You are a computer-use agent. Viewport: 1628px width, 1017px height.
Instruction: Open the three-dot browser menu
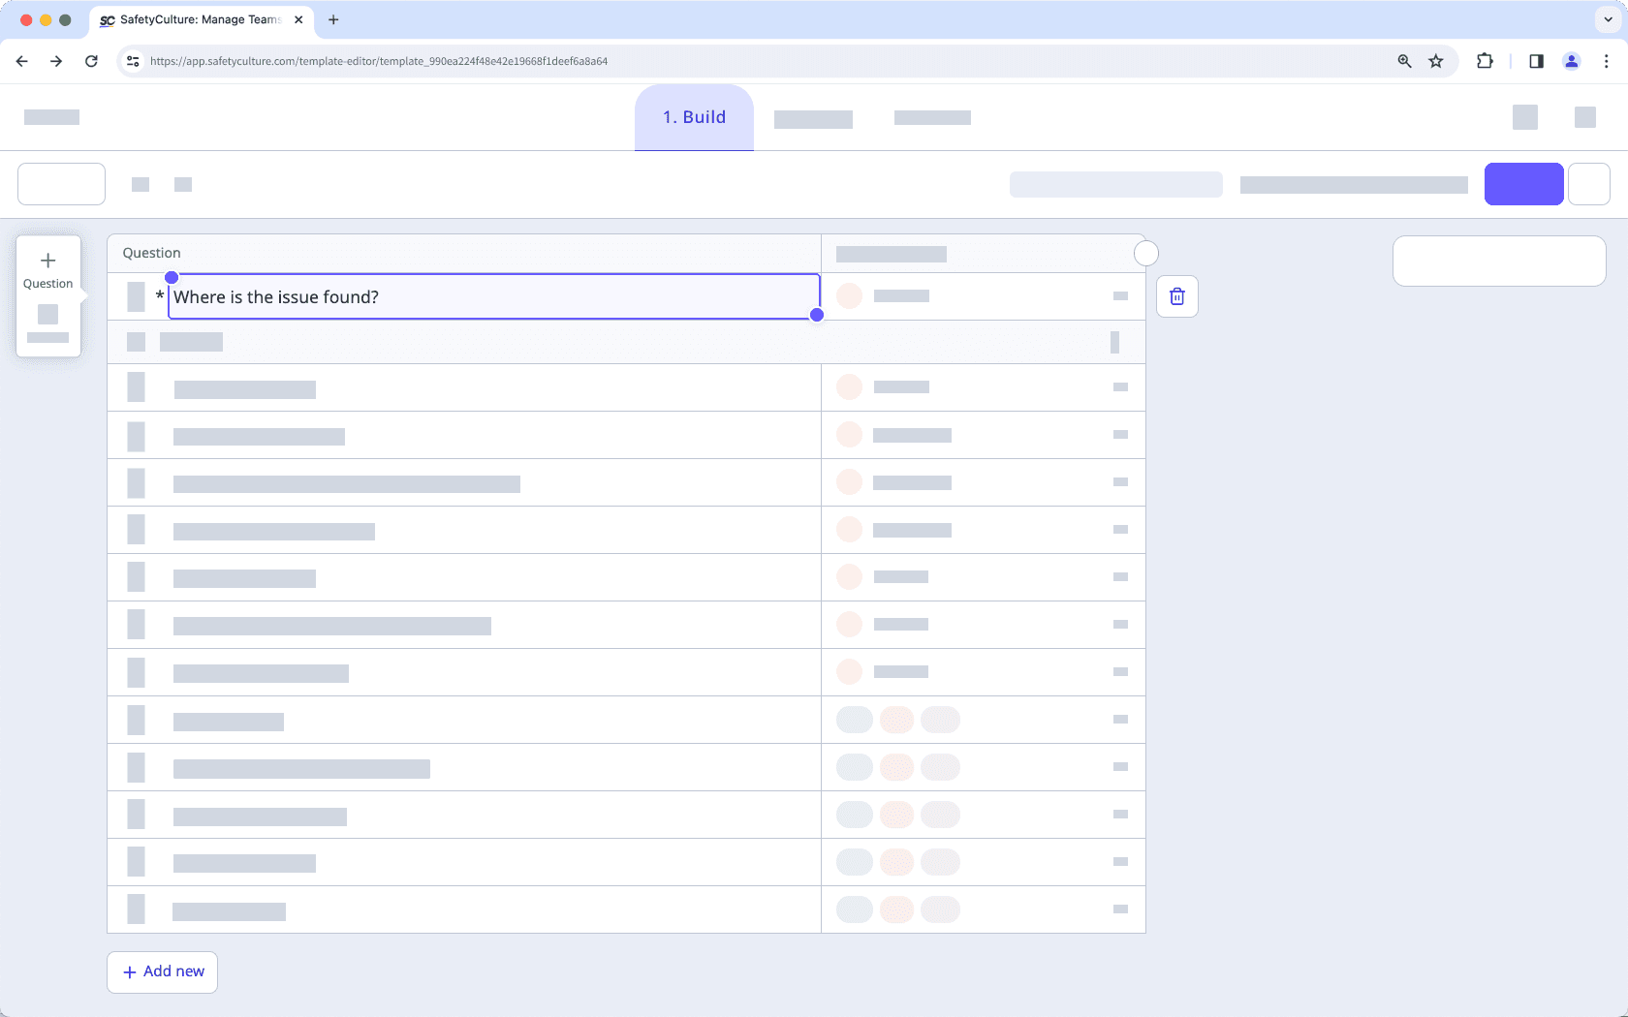1606,61
